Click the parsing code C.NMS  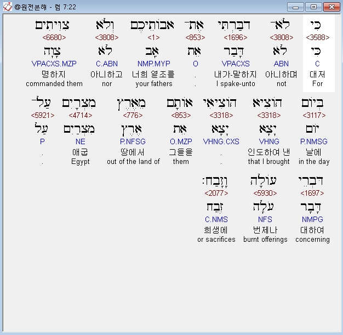point(216,219)
